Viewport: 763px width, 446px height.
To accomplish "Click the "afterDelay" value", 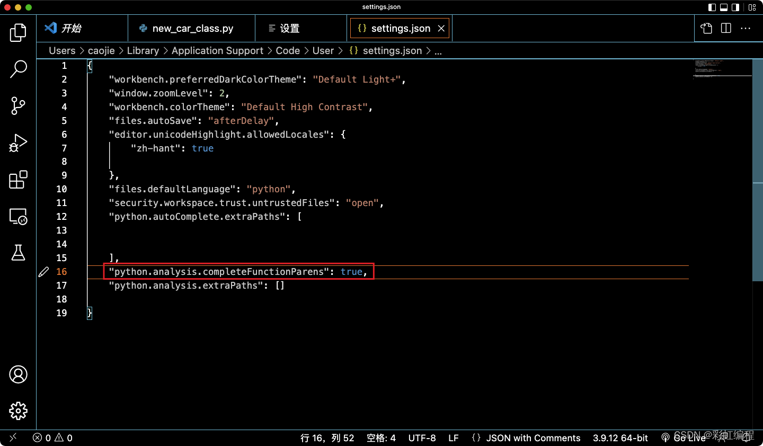I will [241, 121].
